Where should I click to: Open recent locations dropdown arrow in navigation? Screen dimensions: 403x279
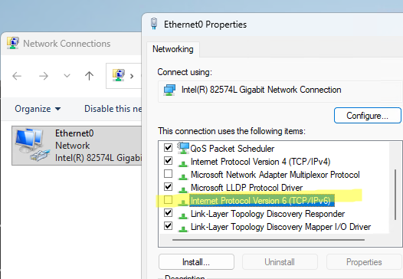[x=67, y=76]
